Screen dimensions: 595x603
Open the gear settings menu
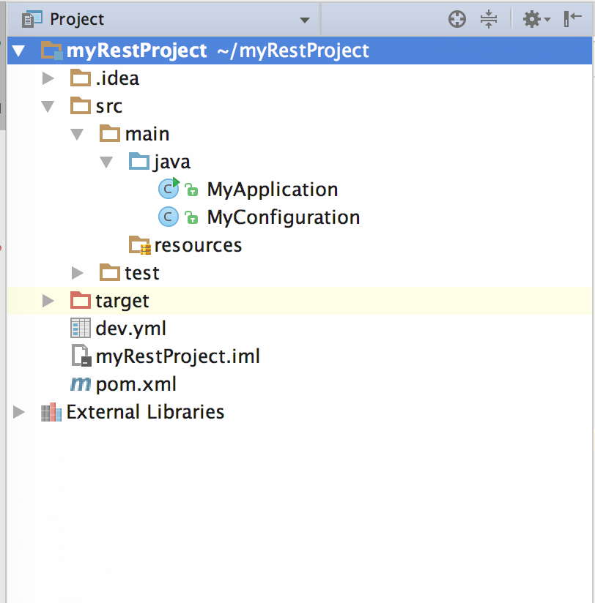(x=536, y=20)
